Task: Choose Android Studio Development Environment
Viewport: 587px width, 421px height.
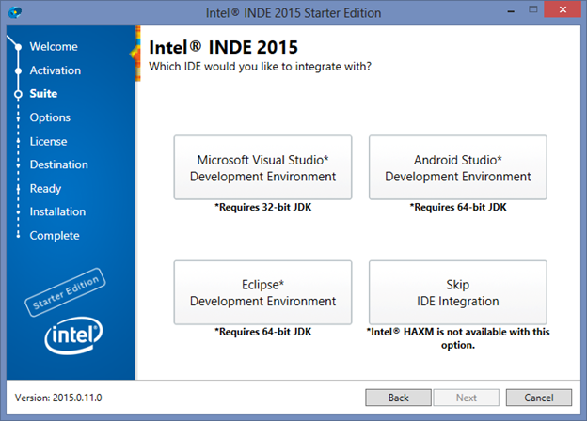Action: pyautogui.click(x=457, y=167)
